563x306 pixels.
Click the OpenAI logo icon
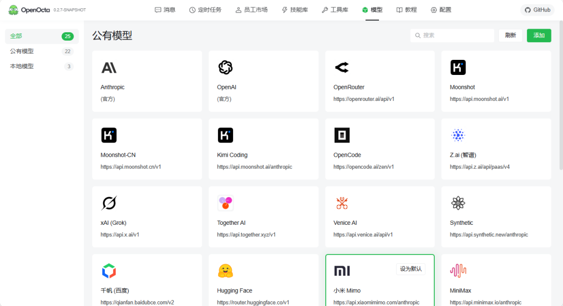(226, 67)
